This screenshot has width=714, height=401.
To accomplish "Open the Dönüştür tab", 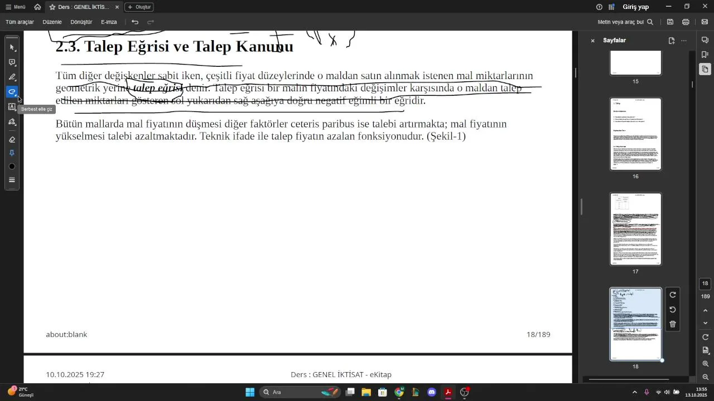I will click(81, 22).
